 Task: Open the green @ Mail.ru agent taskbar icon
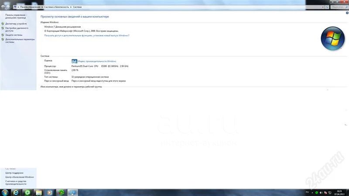[27, 193]
